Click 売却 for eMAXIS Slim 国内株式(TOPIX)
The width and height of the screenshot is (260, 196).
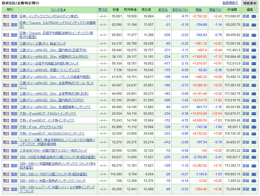click(x=14, y=100)
